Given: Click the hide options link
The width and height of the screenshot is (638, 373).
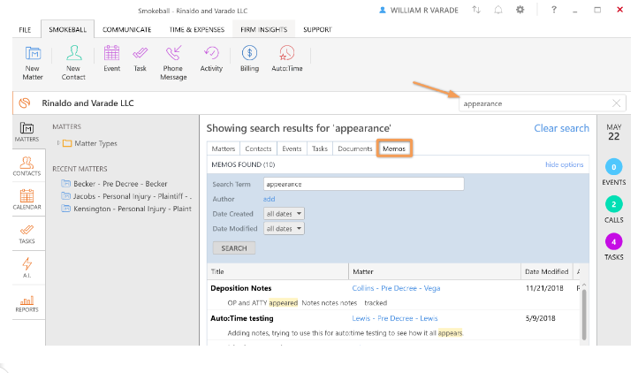Looking at the screenshot, I should point(565,164).
